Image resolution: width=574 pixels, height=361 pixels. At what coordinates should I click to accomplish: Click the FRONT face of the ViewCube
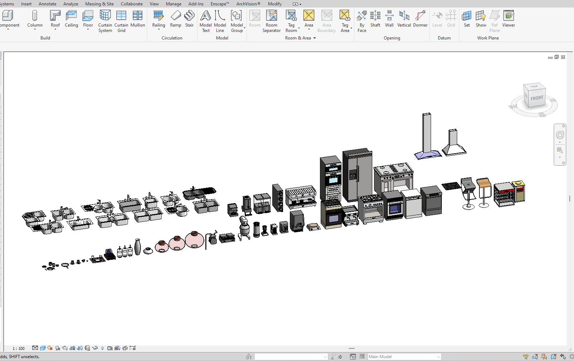[537, 98]
